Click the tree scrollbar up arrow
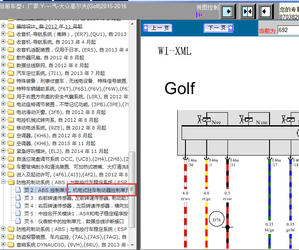Image resolution: width=299 pixels, height=250 pixels. coord(132,24)
